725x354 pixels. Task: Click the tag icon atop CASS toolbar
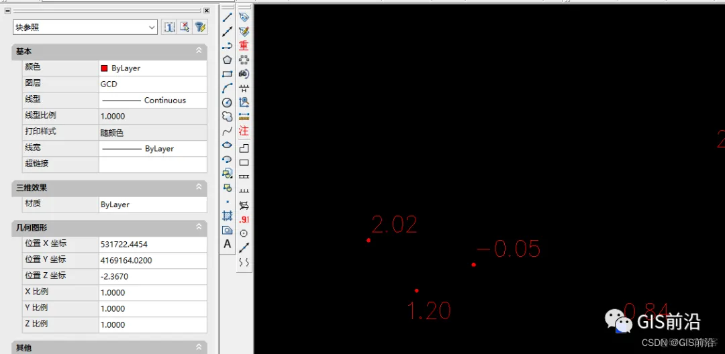pyautogui.click(x=244, y=17)
